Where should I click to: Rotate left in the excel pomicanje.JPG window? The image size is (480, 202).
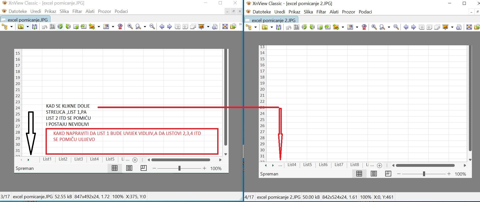tap(60, 27)
